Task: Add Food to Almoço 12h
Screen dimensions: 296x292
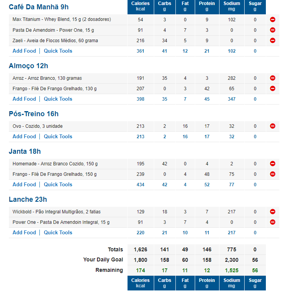Action: (24, 99)
